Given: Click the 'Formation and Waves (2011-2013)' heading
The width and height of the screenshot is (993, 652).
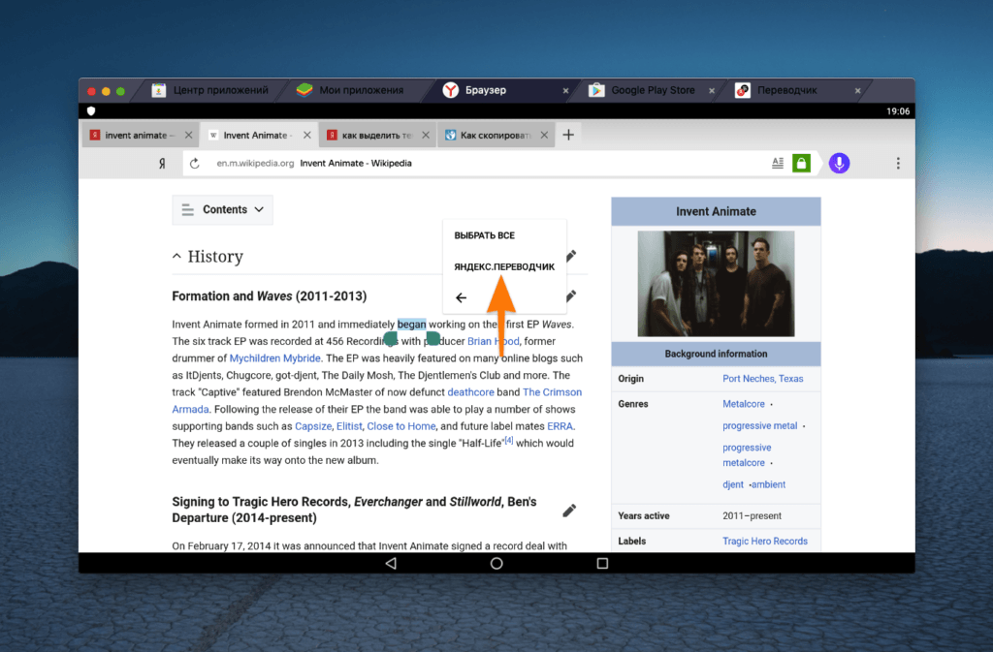Looking at the screenshot, I should click(x=270, y=295).
